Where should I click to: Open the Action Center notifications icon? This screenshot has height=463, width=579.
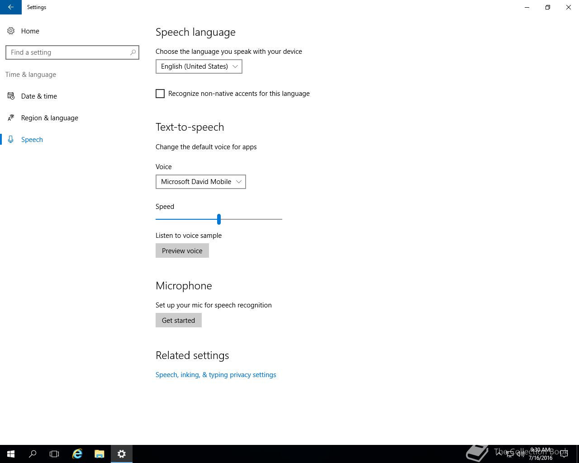564,454
